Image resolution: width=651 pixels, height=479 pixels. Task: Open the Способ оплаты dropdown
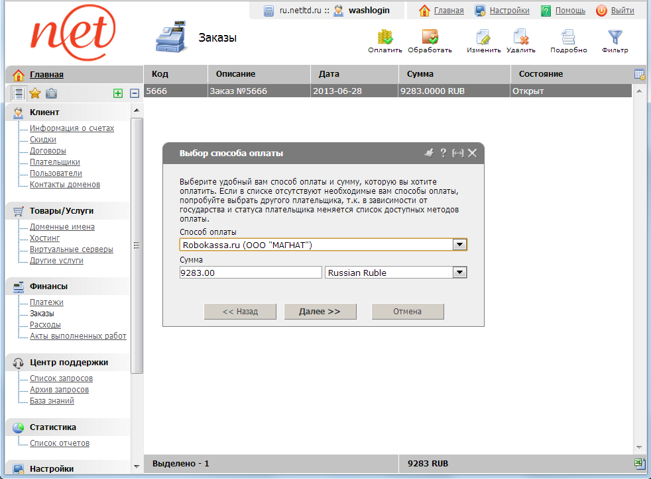459,245
